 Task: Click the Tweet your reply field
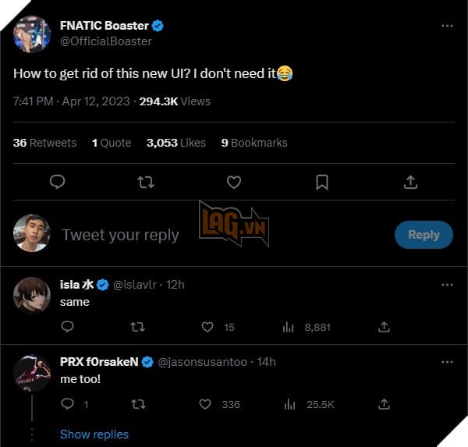pos(121,235)
